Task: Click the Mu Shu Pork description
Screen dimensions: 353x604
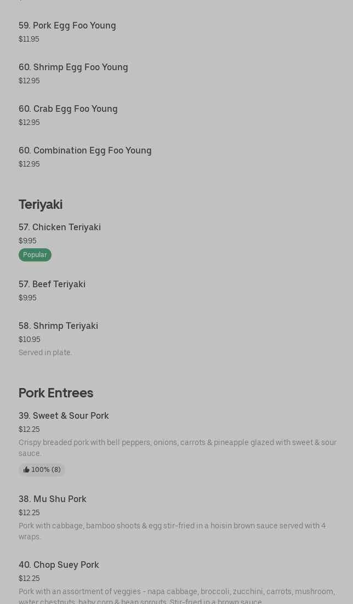Action: pos(172,531)
